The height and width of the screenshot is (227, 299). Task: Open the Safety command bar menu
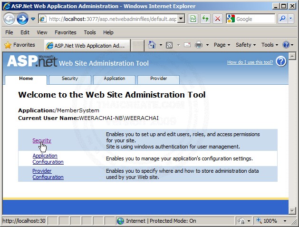point(246,45)
